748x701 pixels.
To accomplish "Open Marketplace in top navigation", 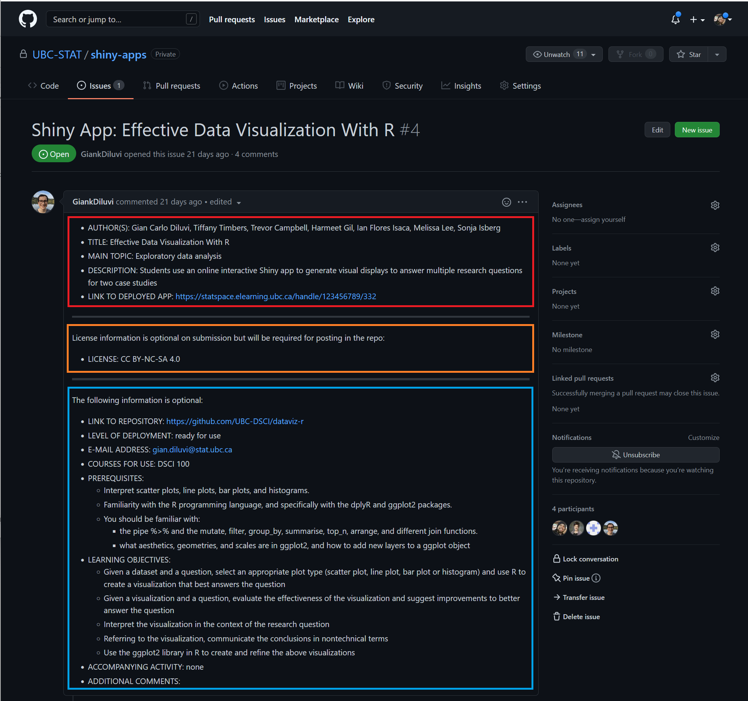I will (x=316, y=19).
